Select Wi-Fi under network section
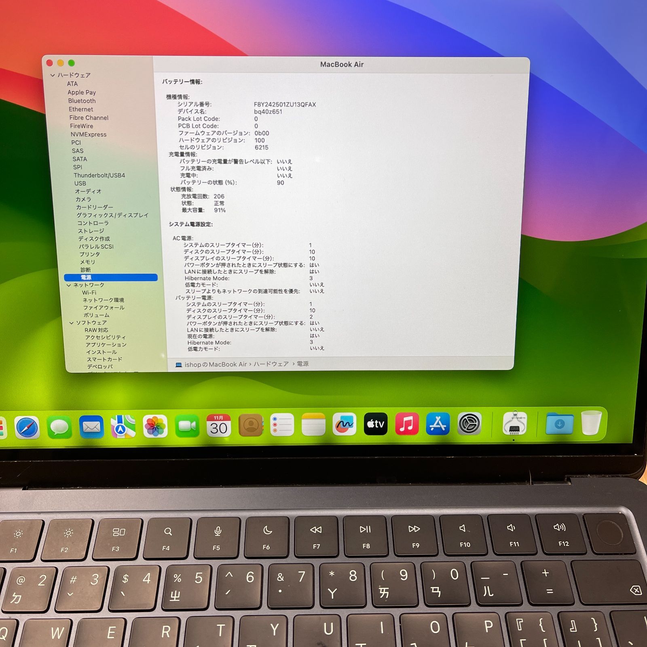The image size is (647, 647). tap(89, 292)
